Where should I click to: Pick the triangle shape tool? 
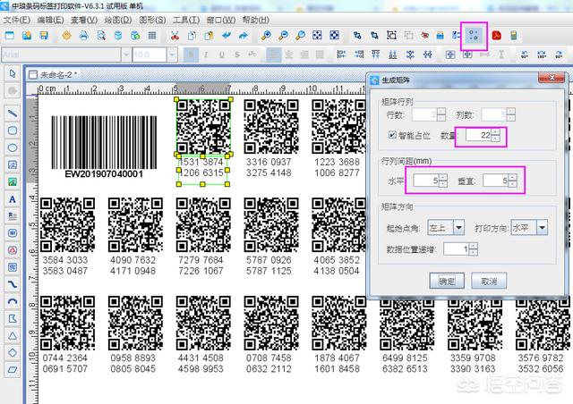(x=13, y=336)
